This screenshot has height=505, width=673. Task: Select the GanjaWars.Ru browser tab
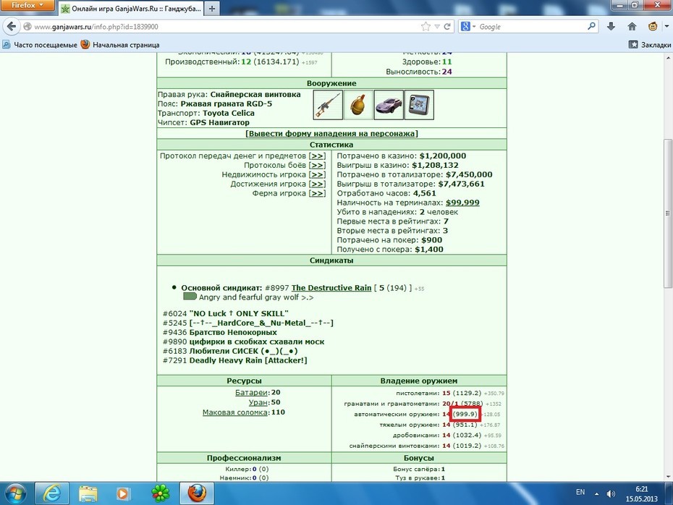[x=131, y=8]
